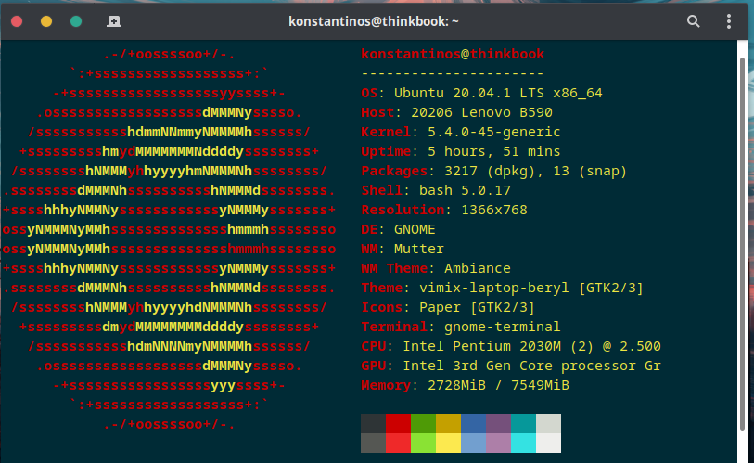Click the DE line GNOME

click(398, 229)
